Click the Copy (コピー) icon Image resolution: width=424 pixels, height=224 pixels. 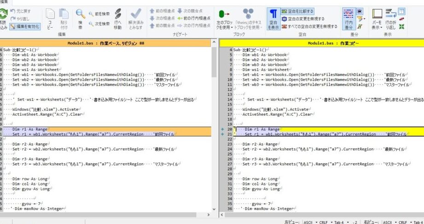coord(49,18)
